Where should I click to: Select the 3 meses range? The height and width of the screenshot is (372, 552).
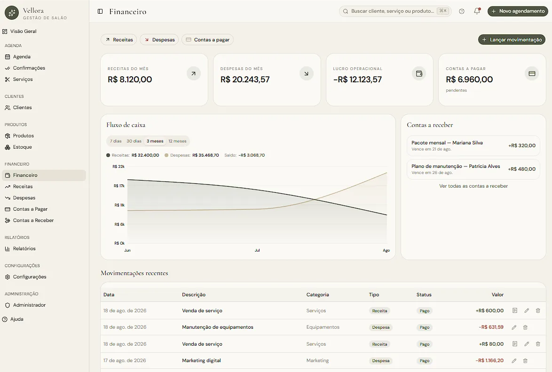(155, 141)
